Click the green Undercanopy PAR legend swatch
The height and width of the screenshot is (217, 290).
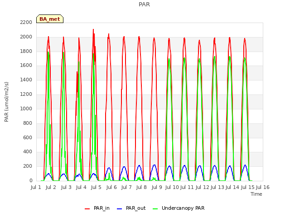(155, 209)
